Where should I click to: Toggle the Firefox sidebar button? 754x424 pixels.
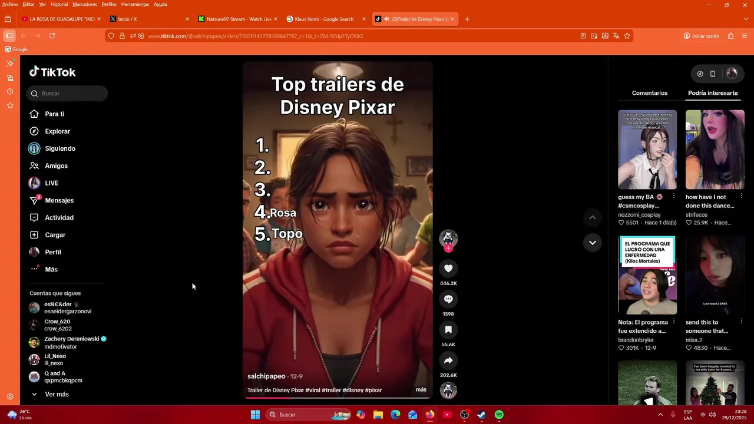click(x=9, y=36)
